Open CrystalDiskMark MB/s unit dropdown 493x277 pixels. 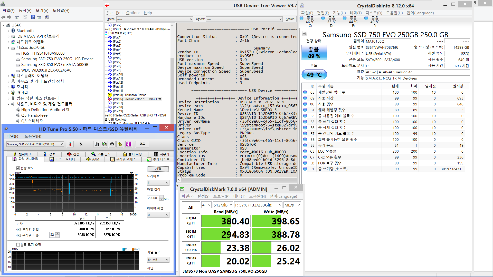point(292,205)
